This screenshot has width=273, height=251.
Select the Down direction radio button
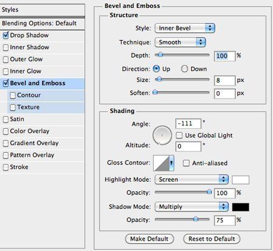pos(184,69)
